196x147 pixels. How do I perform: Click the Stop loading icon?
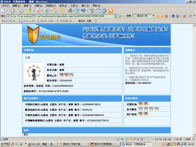(x=38, y=11)
